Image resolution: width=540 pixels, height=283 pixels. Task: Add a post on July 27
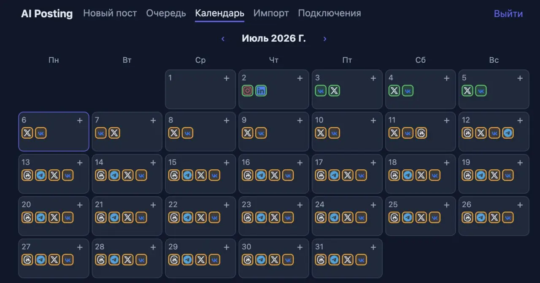click(x=80, y=247)
